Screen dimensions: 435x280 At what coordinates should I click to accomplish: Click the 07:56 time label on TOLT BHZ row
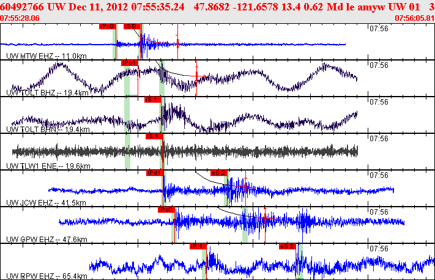379,65
